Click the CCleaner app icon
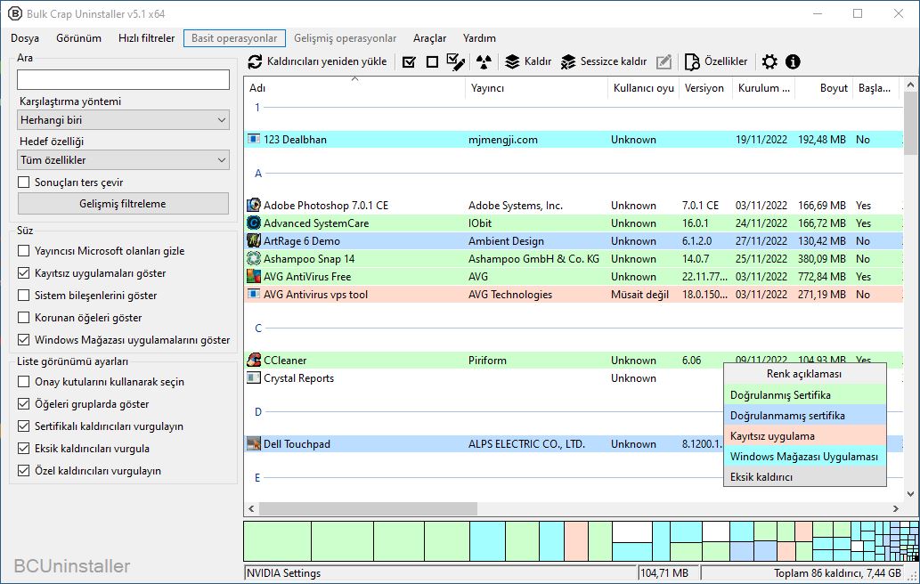This screenshot has height=584, width=920. pyautogui.click(x=254, y=360)
